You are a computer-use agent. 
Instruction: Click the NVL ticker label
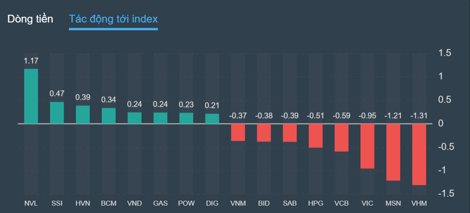(31, 203)
